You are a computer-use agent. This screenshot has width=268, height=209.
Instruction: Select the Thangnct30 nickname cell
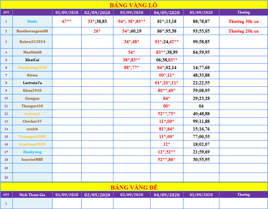32,106
